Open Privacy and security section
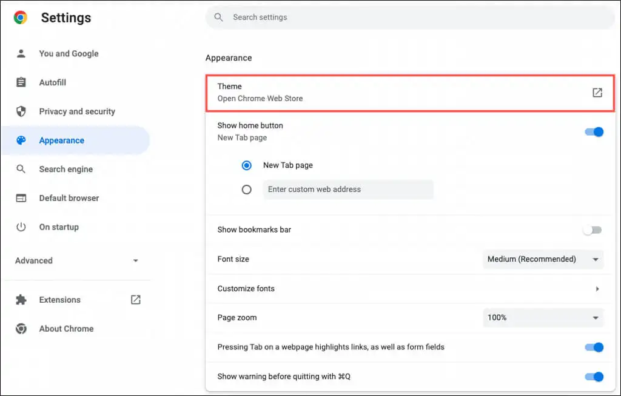Viewport: 621px width, 396px height. (x=77, y=111)
